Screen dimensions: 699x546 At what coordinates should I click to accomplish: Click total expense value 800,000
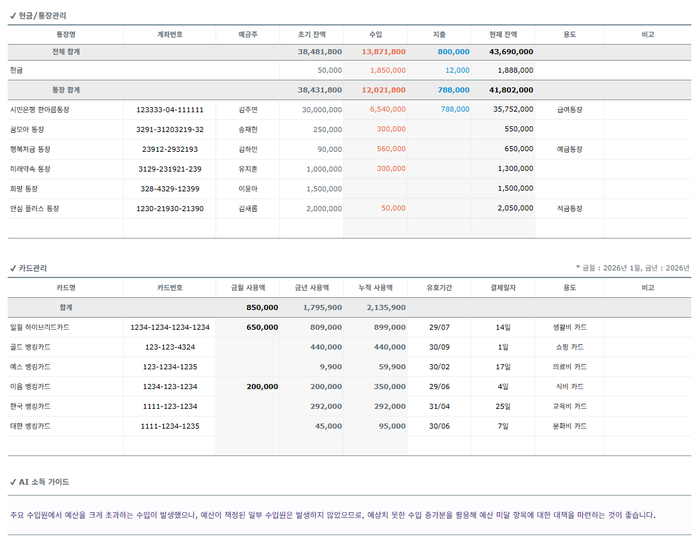[453, 52]
